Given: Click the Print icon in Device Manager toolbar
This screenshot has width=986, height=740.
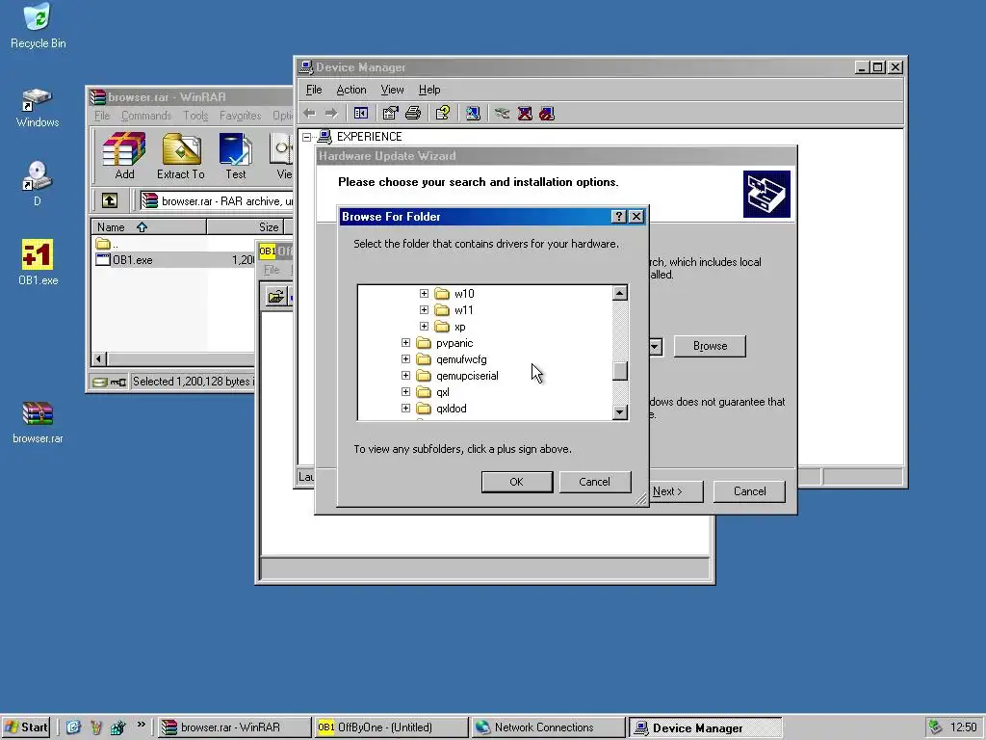Looking at the screenshot, I should click(413, 114).
